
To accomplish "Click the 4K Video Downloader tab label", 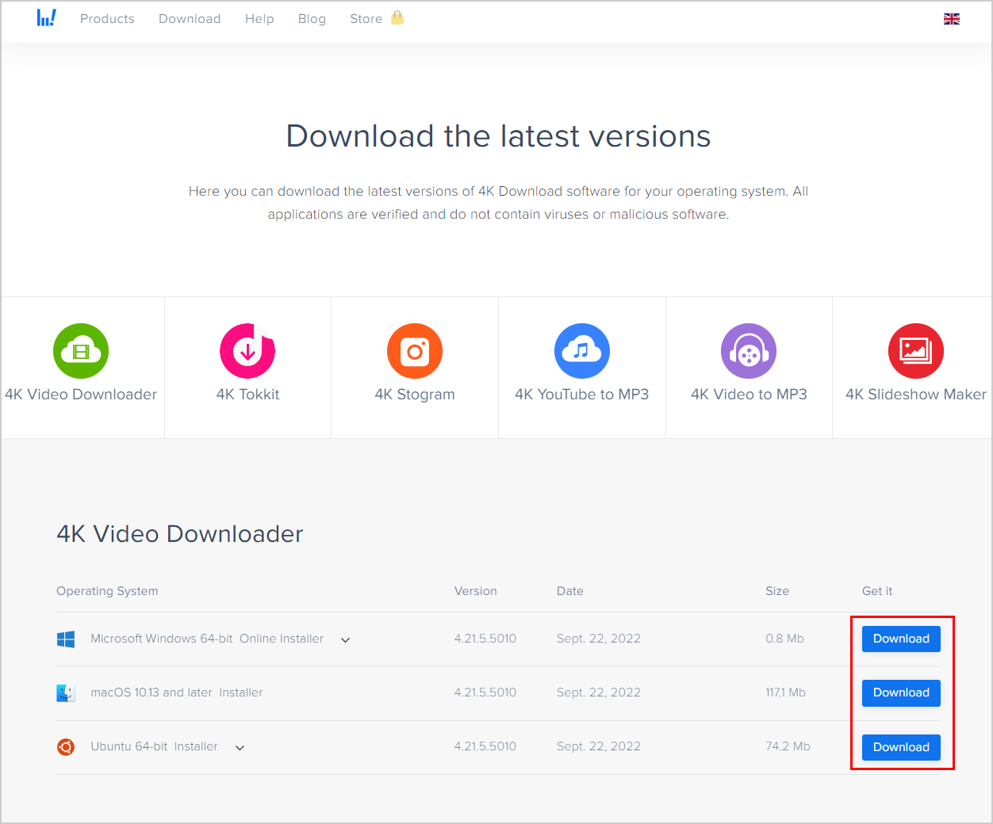I will [x=81, y=395].
